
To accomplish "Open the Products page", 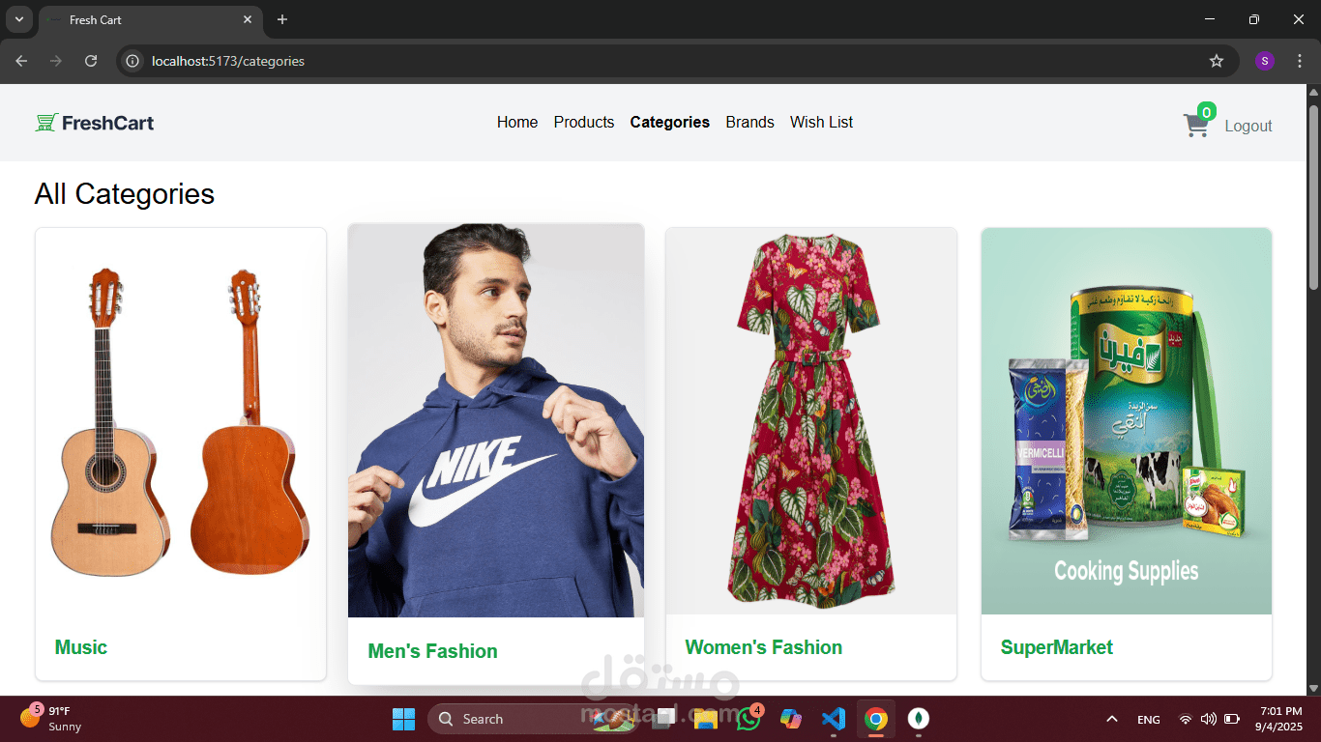I will 584,123.
